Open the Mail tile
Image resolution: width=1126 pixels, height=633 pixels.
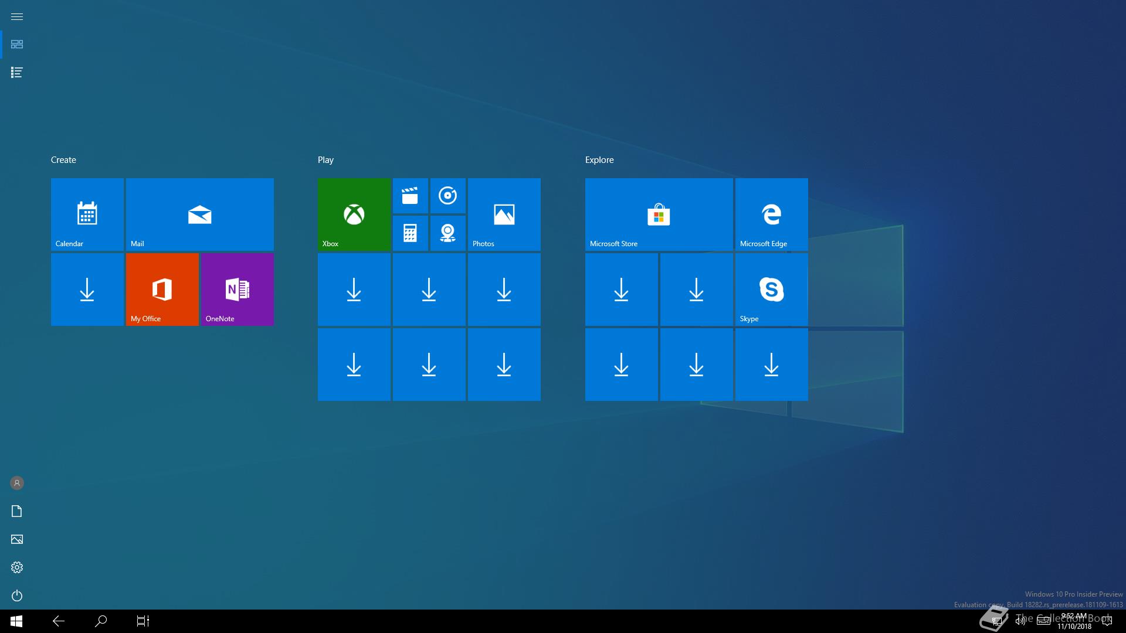click(x=200, y=215)
